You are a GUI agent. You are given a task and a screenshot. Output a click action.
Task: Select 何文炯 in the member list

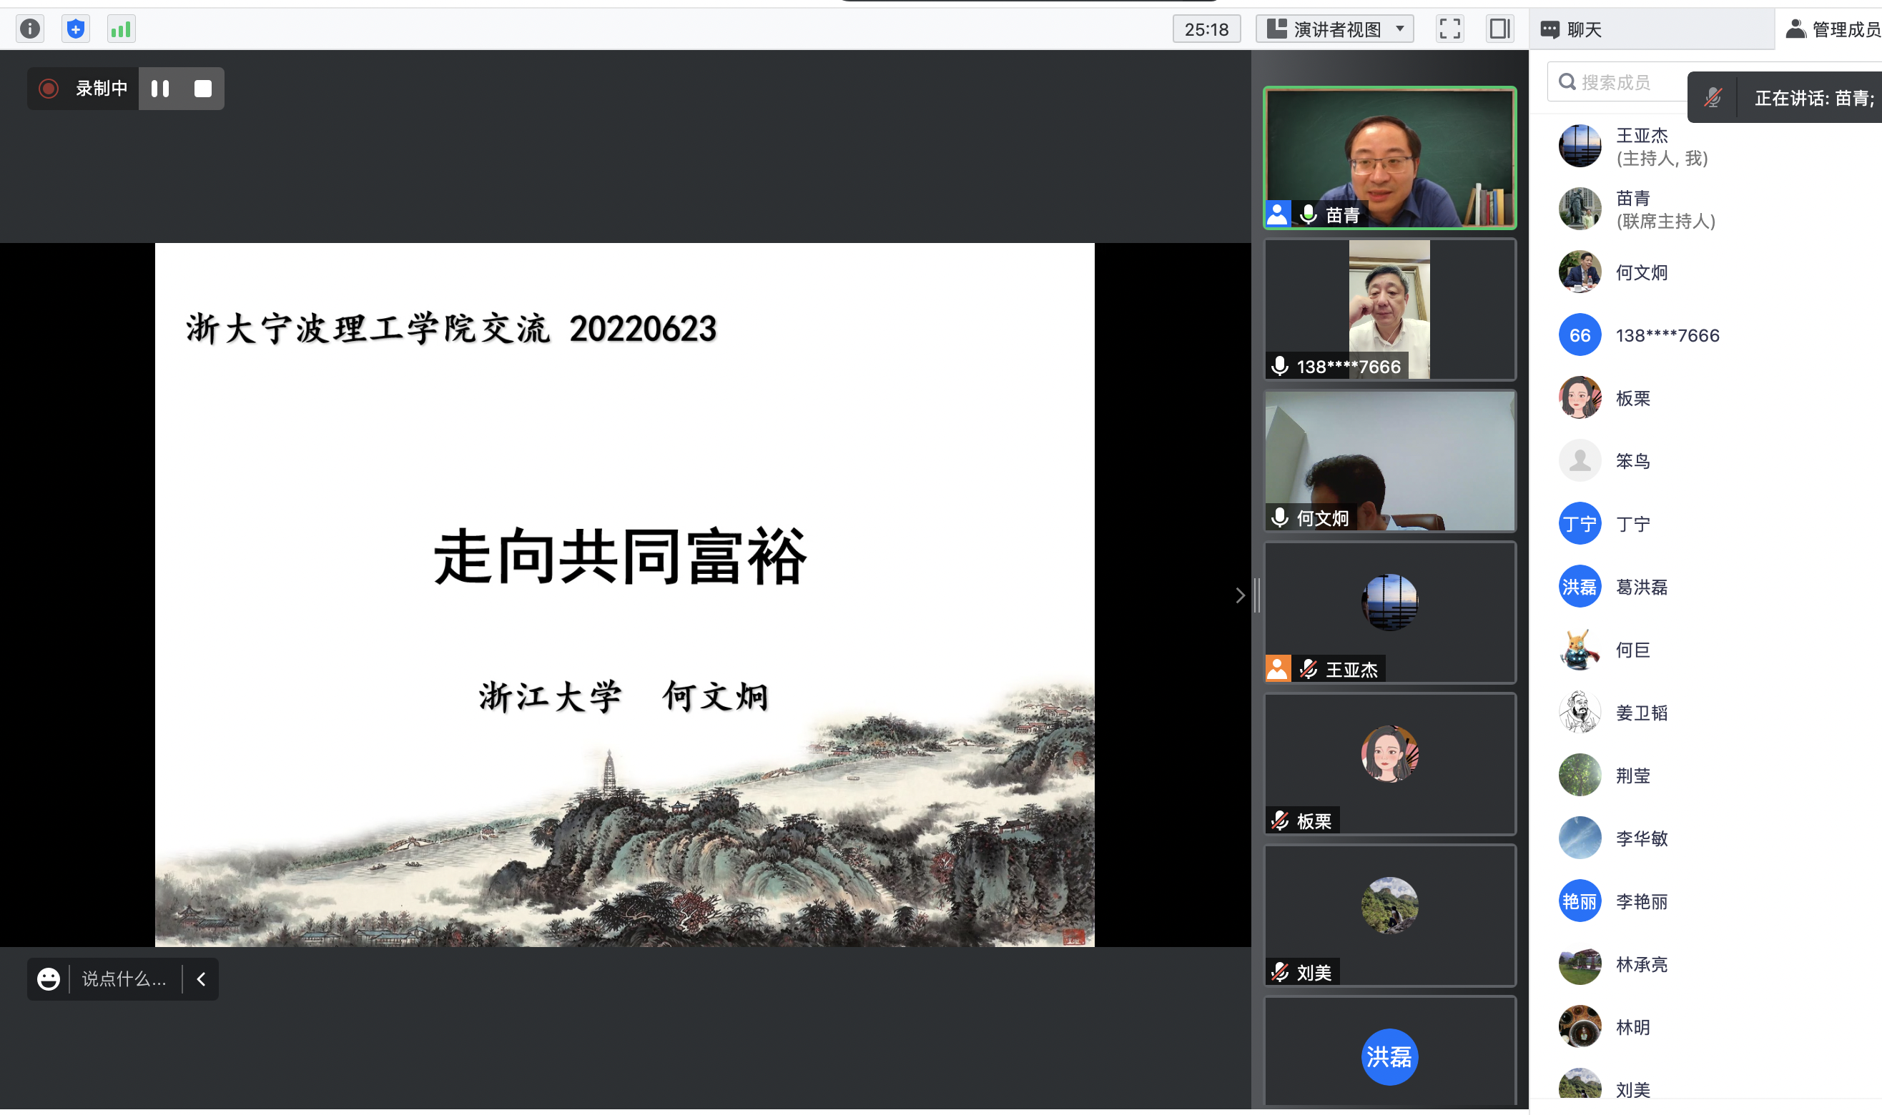(x=1641, y=272)
